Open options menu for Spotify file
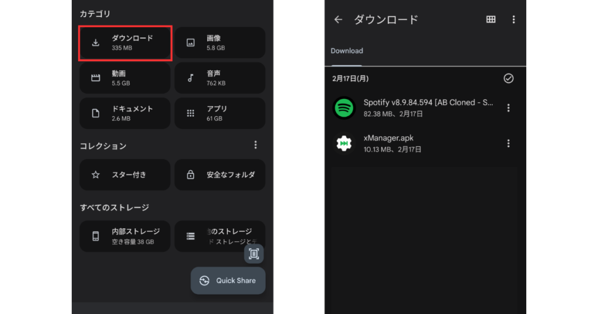This screenshot has height=314, width=598. point(509,108)
